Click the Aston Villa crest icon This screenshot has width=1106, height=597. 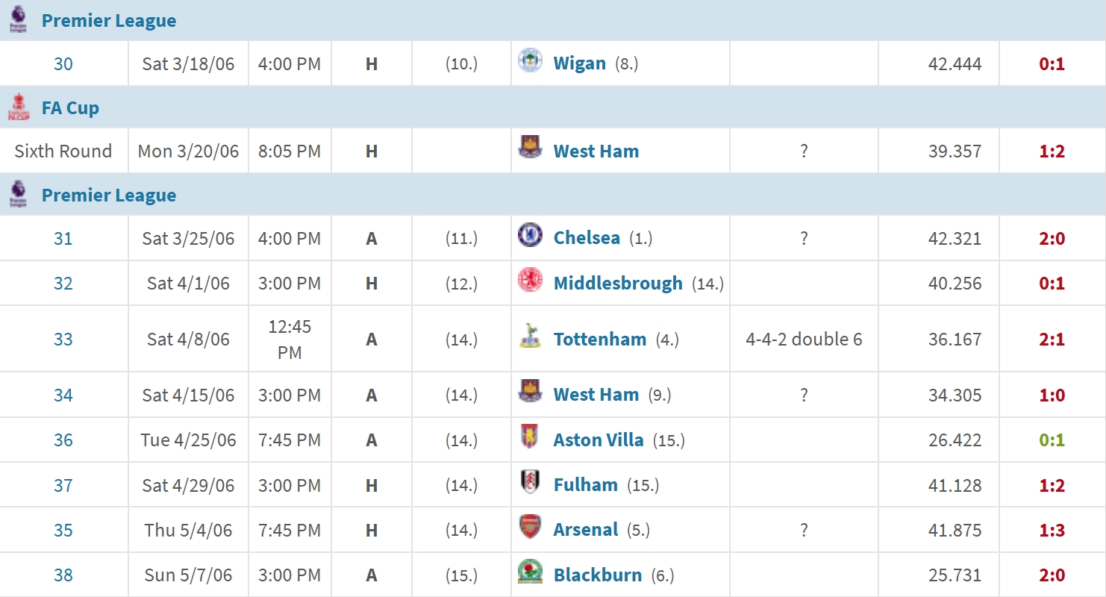(x=530, y=438)
